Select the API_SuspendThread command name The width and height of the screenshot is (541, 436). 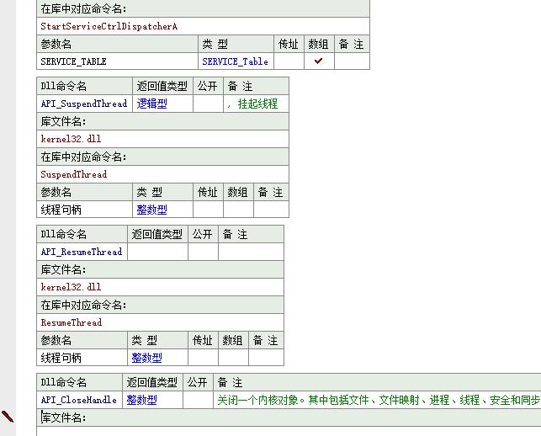84,104
